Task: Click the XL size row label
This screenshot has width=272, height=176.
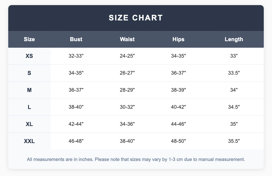Action: (x=29, y=124)
